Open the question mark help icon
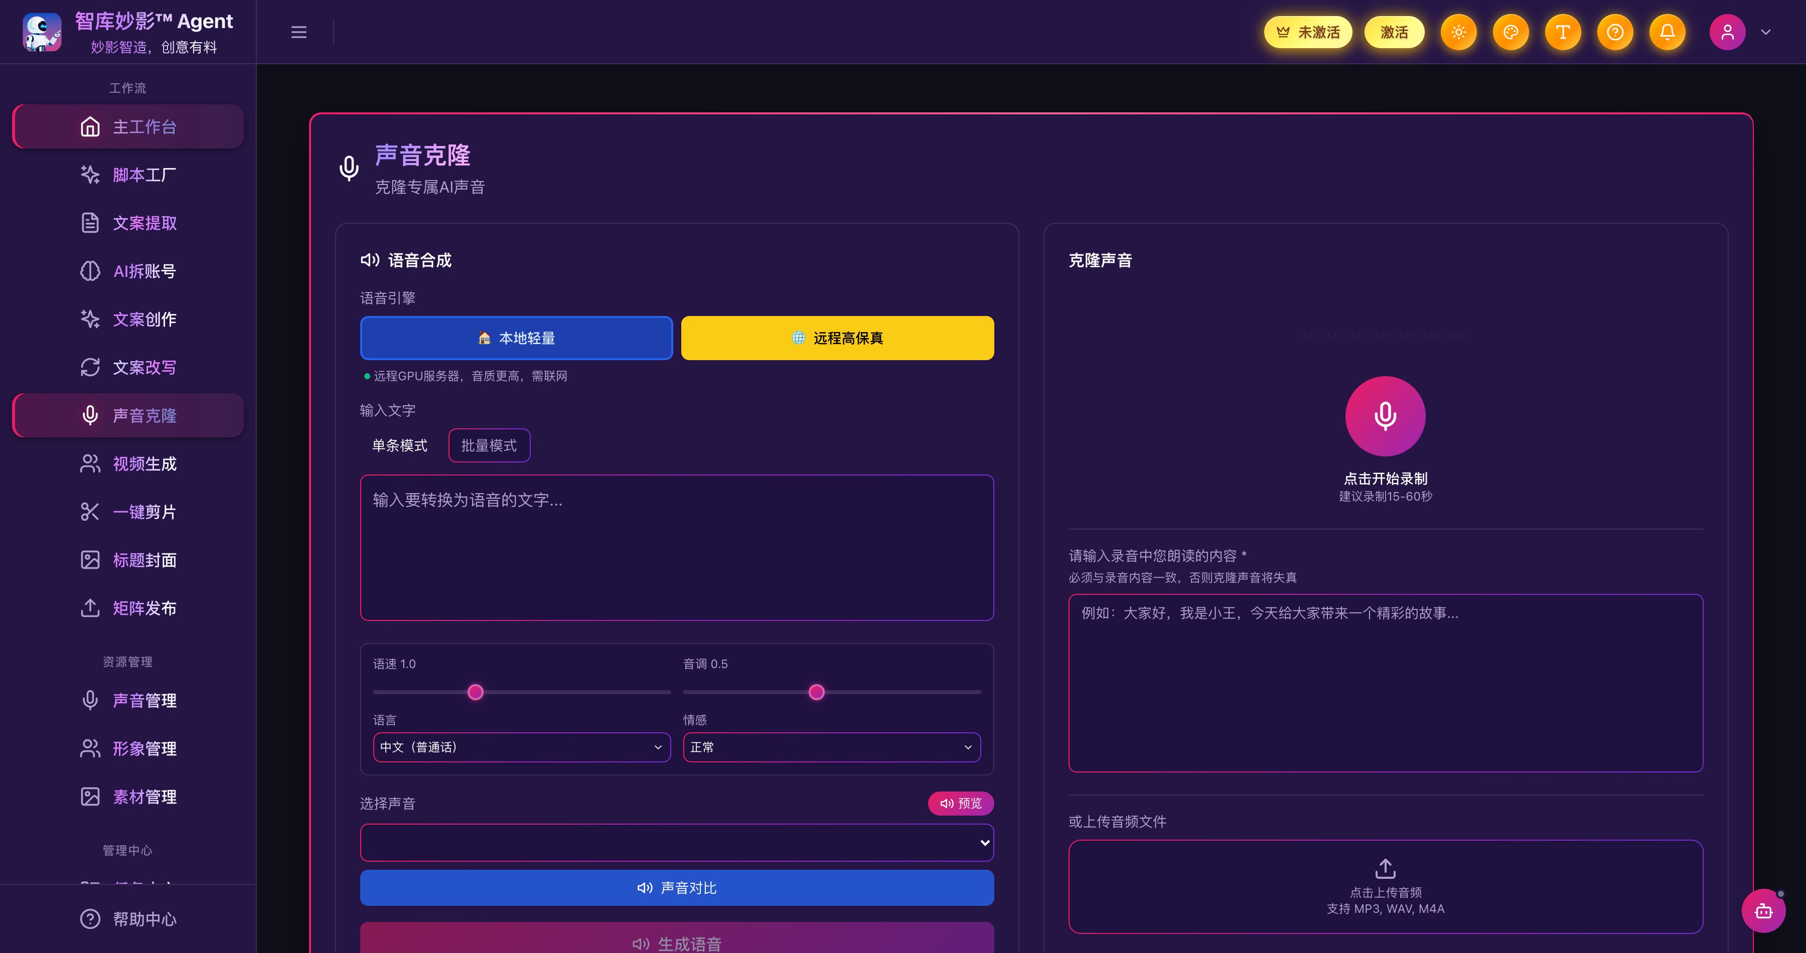 click(1615, 32)
